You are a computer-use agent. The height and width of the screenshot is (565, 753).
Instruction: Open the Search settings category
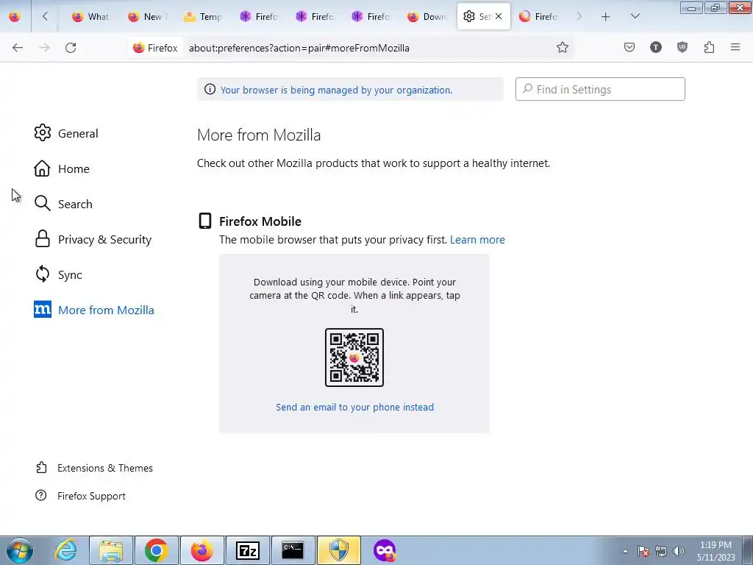[63, 204]
